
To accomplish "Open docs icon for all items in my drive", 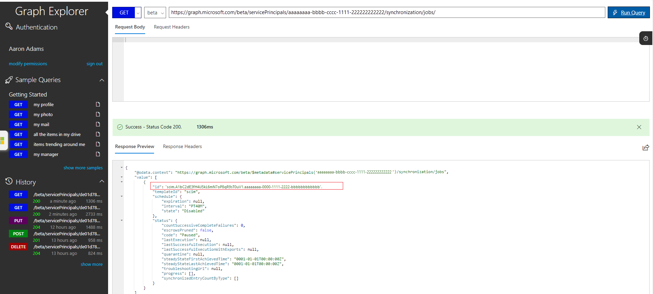I will pos(98,134).
